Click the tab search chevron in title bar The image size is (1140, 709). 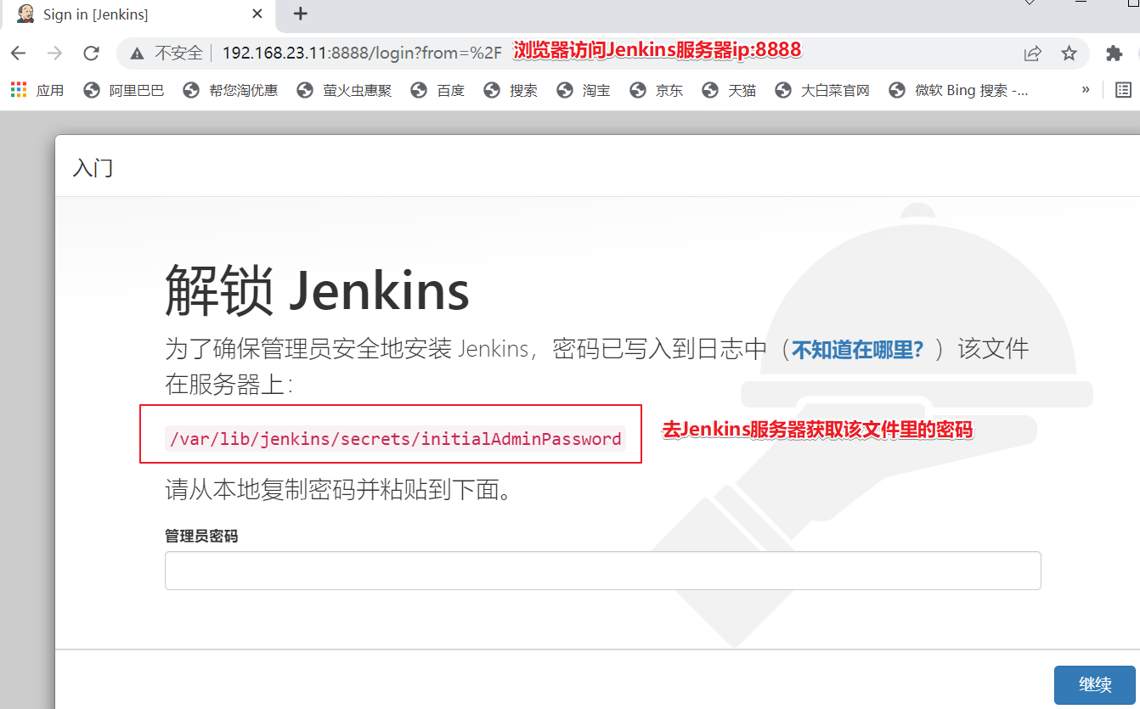pos(1030,3)
